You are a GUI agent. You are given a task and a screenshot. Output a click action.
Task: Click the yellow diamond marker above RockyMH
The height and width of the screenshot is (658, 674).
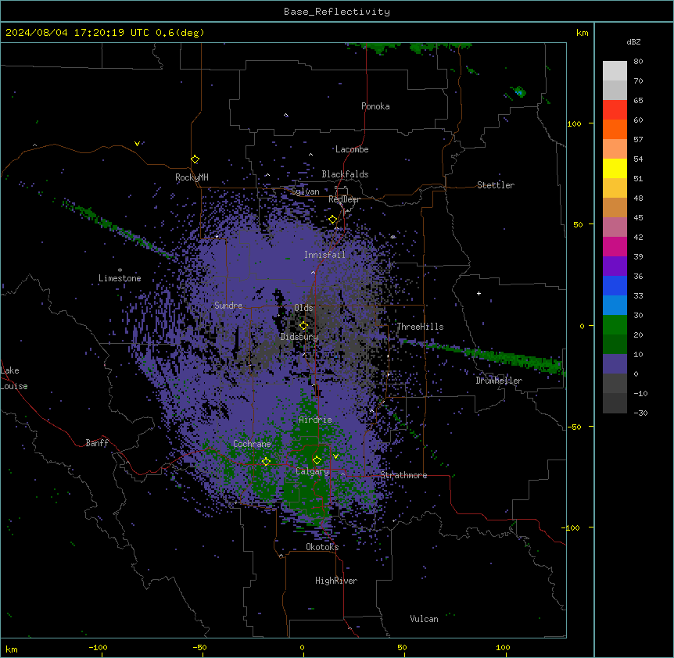click(195, 159)
